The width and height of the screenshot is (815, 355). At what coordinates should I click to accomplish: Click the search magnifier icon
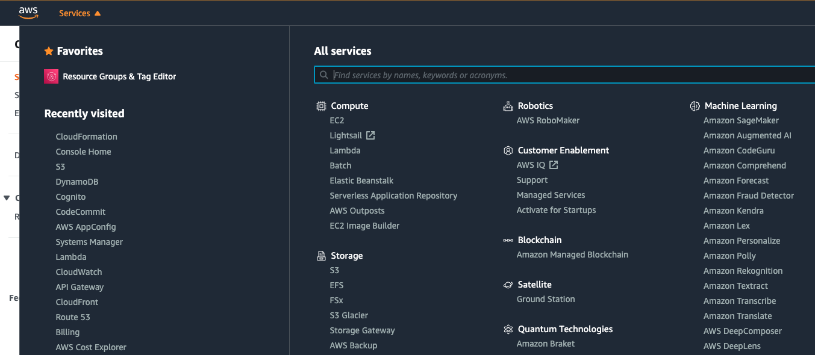[324, 75]
